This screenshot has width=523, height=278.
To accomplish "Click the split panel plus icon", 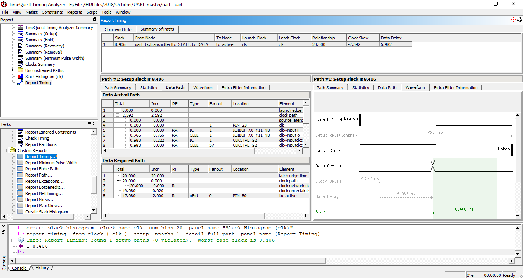I will 520,20.
